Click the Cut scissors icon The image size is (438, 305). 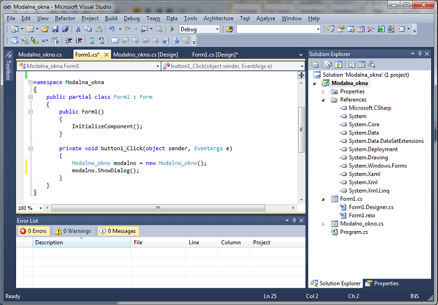(77, 29)
